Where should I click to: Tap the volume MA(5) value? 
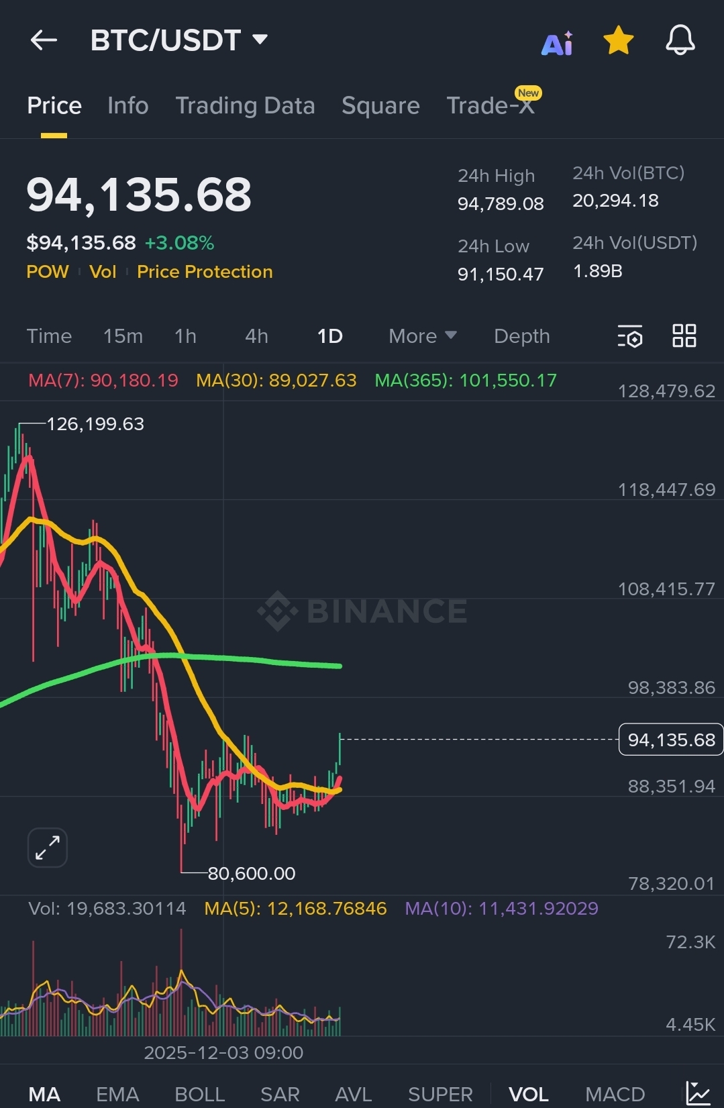pyautogui.click(x=295, y=909)
